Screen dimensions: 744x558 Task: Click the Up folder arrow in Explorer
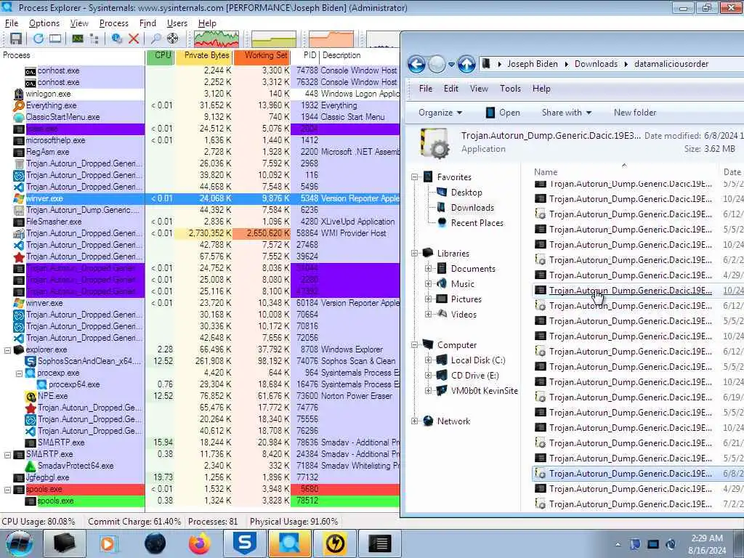point(466,64)
